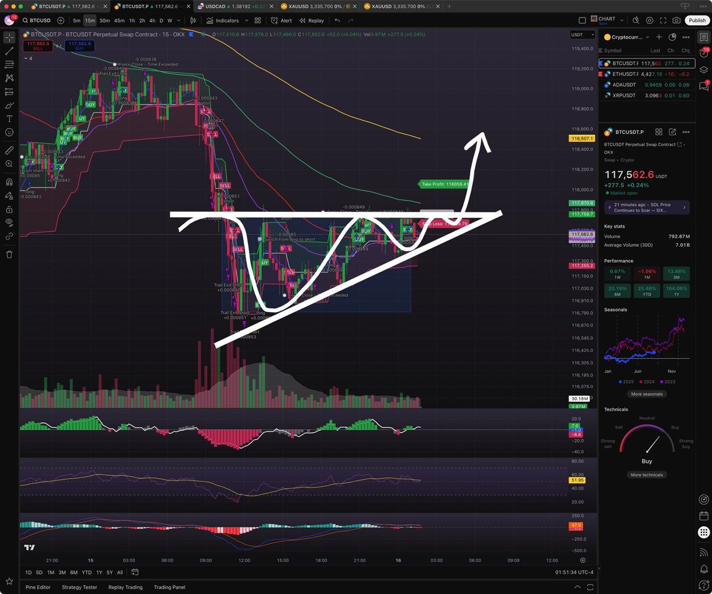
Task: Select ETHUSDT.P in the watchlist
Action: tap(647, 74)
